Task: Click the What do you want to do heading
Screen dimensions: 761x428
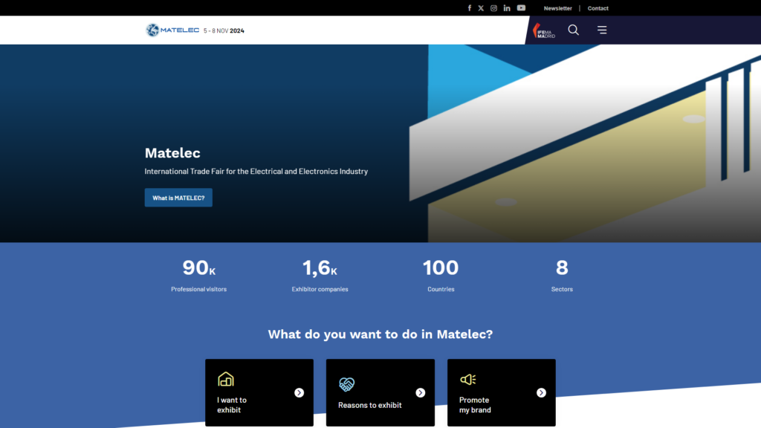Action: 380,334
